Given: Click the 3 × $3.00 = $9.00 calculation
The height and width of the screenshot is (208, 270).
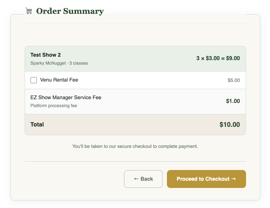Looking at the screenshot, I should (x=218, y=58).
